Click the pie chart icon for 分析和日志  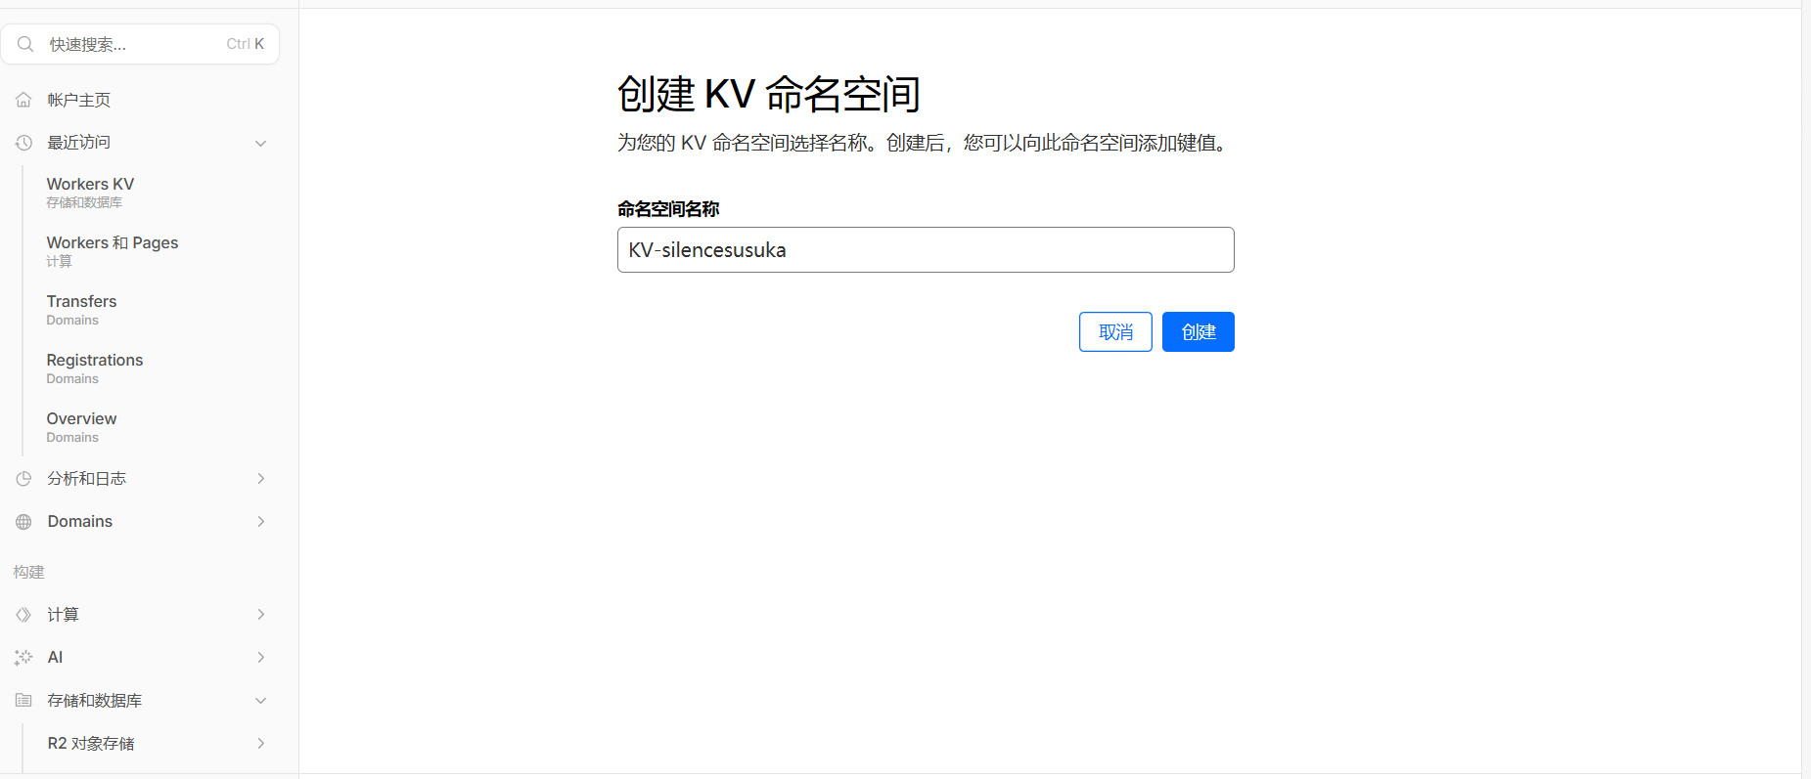tap(23, 479)
